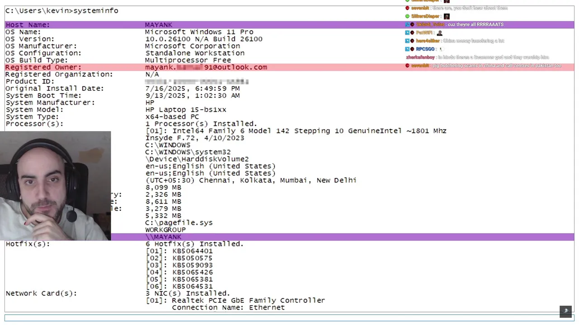Click the emote image in RPCSGO's message
The width and height of the screenshot is (579, 325).
tap(441, 49)
